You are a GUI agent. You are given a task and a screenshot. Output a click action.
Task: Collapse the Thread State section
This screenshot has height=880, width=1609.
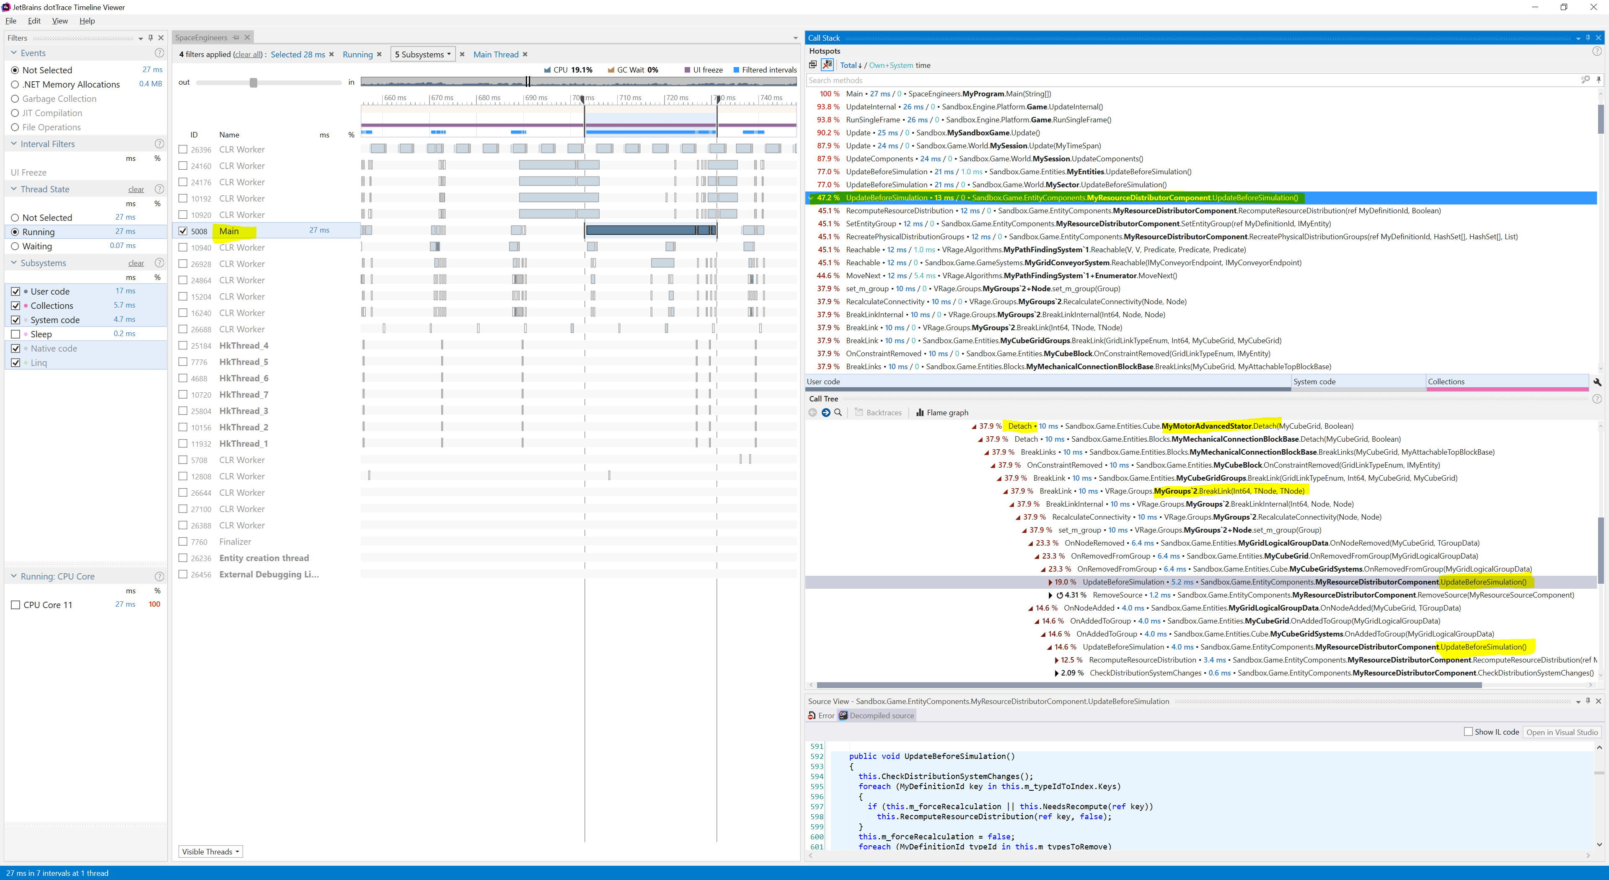(x=14, y=189)
